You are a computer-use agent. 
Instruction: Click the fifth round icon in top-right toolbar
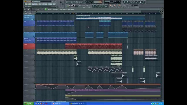coord(137,2)
